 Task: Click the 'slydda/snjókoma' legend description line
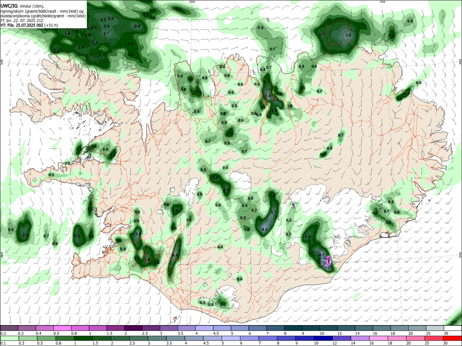point(43,15)
